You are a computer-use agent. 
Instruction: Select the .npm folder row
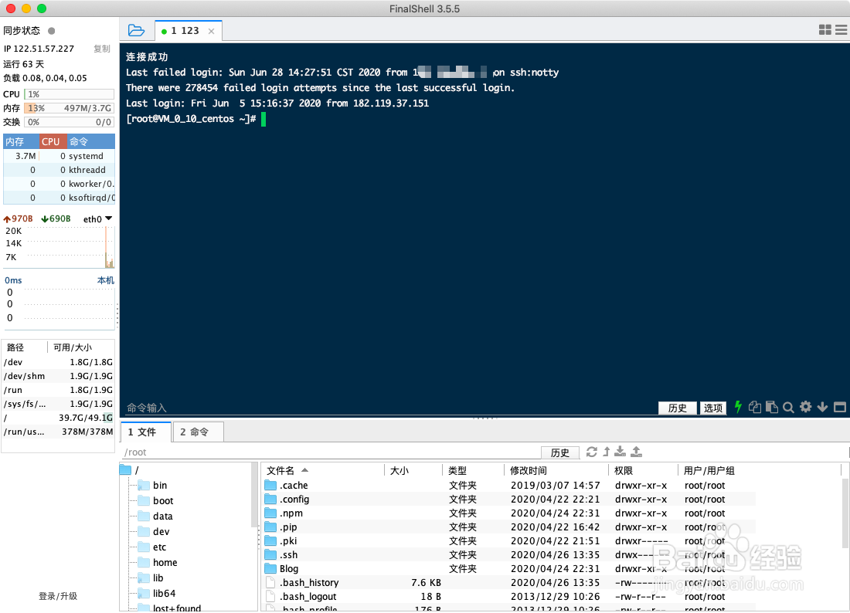point(509,513)
